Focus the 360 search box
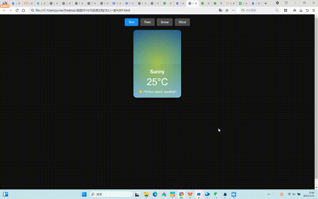This screenshot has width=318, height=199. point(260,11)
